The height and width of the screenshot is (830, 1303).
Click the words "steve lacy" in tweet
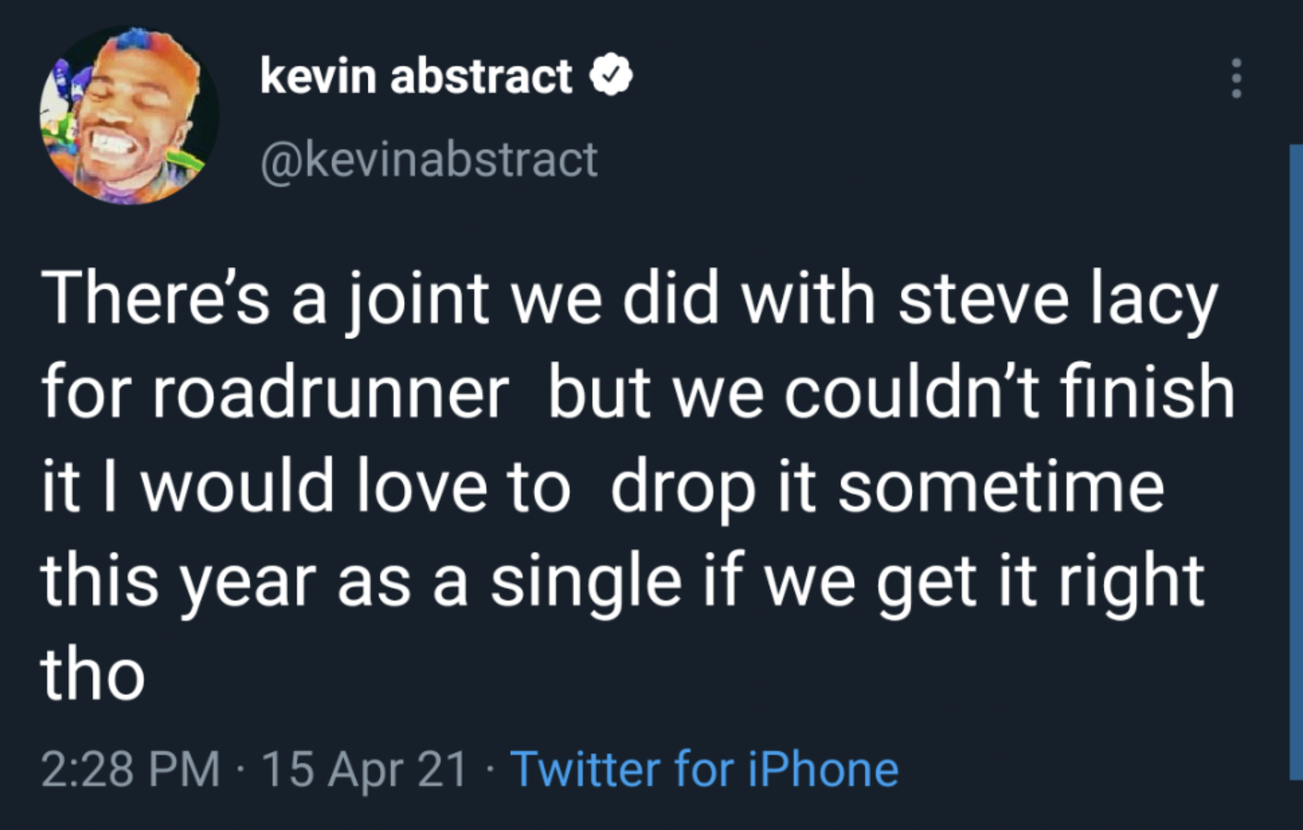point(1057,299)
